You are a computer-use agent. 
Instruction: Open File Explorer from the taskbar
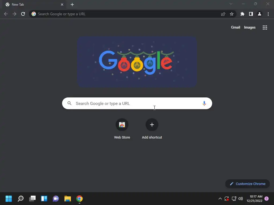[68, 199]
